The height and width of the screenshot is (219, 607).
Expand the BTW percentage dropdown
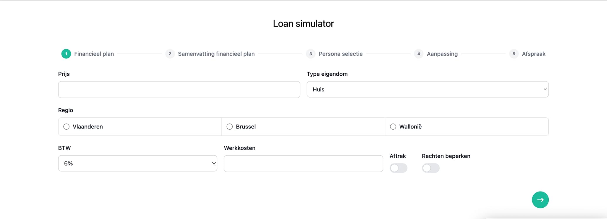click(137, 163)
